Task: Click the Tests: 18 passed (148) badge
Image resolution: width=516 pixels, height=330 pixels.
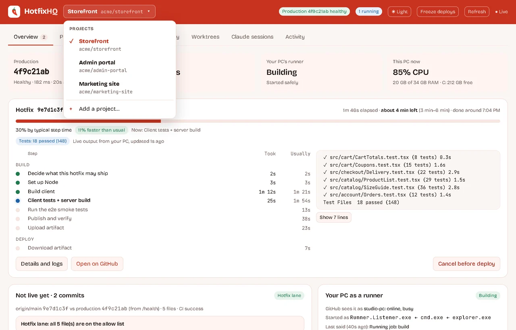Action: [x=43, y=141]
